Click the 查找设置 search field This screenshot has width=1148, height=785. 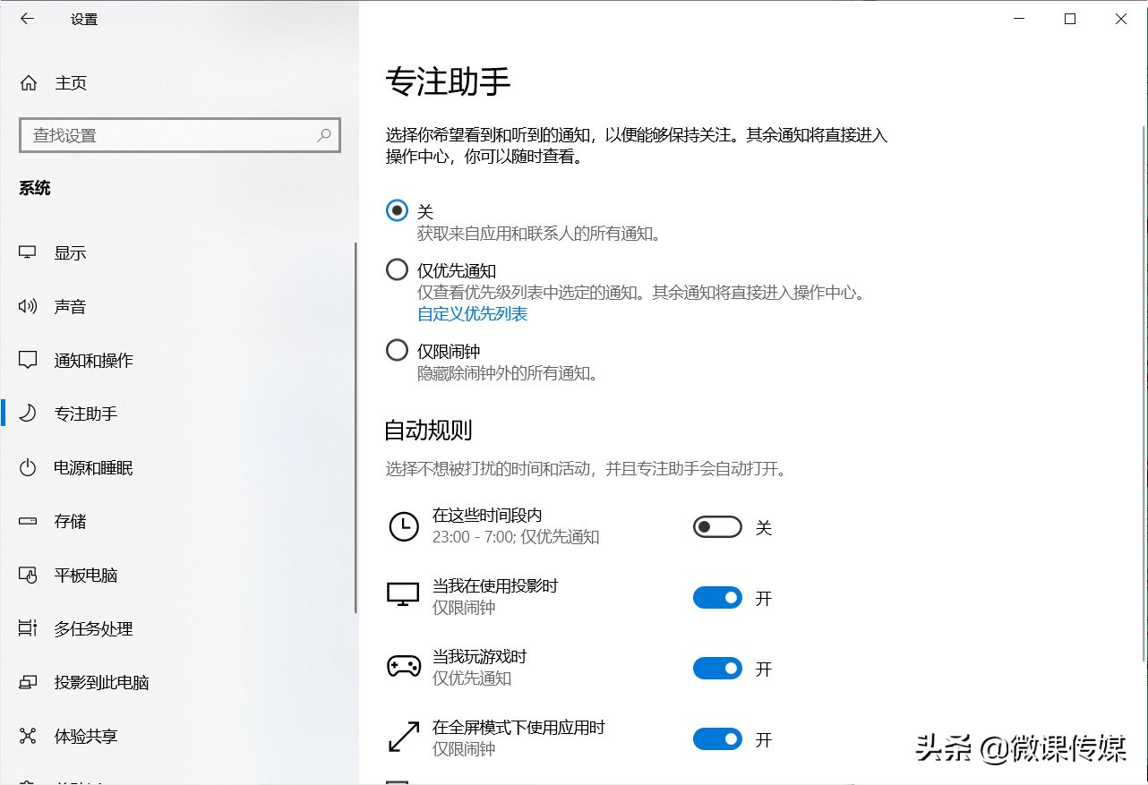[x=179, y=135]
